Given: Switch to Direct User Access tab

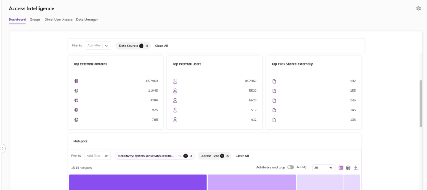Looking at the screenshot, I should 58,20.
